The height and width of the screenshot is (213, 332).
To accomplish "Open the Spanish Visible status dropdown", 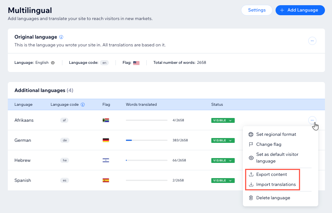I will [x=223, y=180].
